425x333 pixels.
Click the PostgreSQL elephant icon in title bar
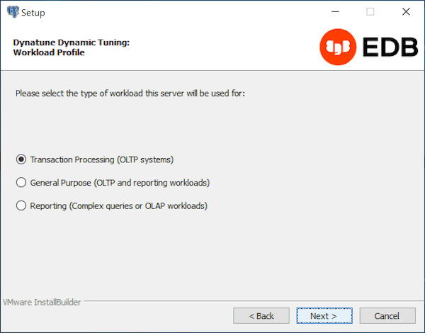[x=12, y=12]
